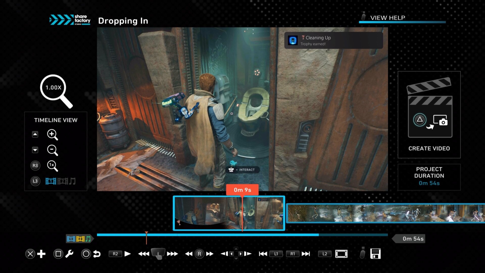
Task: Open View Help
Action: click(387, 18)
